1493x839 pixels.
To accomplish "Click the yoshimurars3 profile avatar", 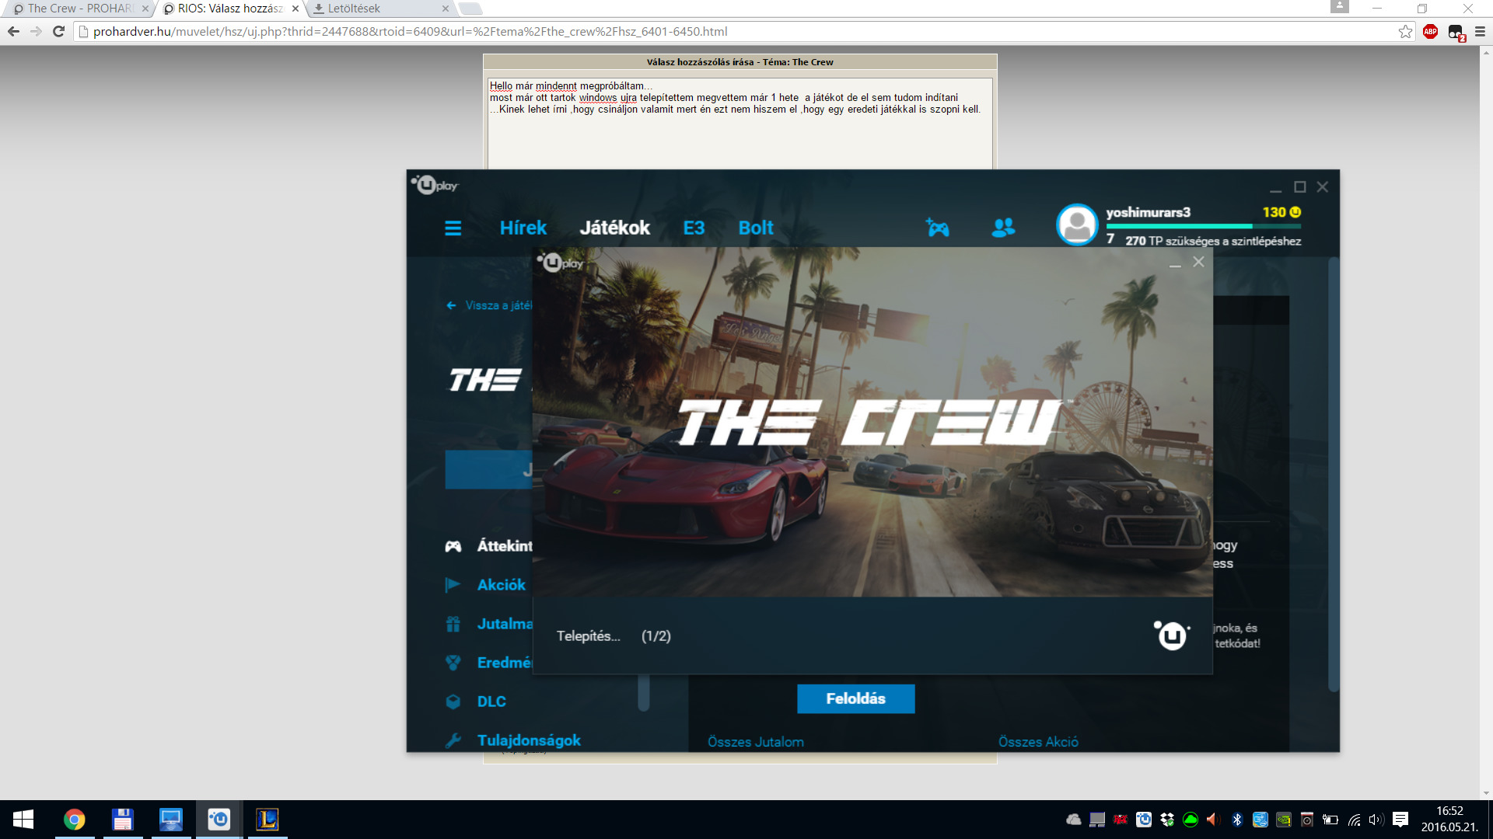I will click(x=1077, y=225).
